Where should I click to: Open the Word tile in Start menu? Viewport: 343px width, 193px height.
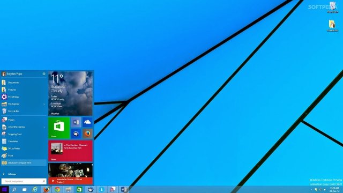[76, 122]
